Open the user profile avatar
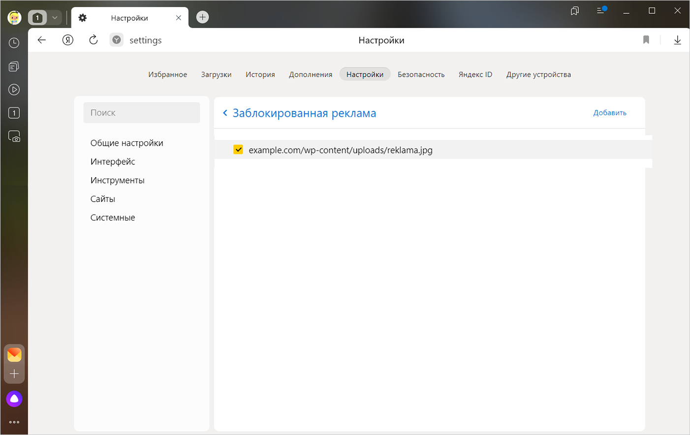 point(14,18)
